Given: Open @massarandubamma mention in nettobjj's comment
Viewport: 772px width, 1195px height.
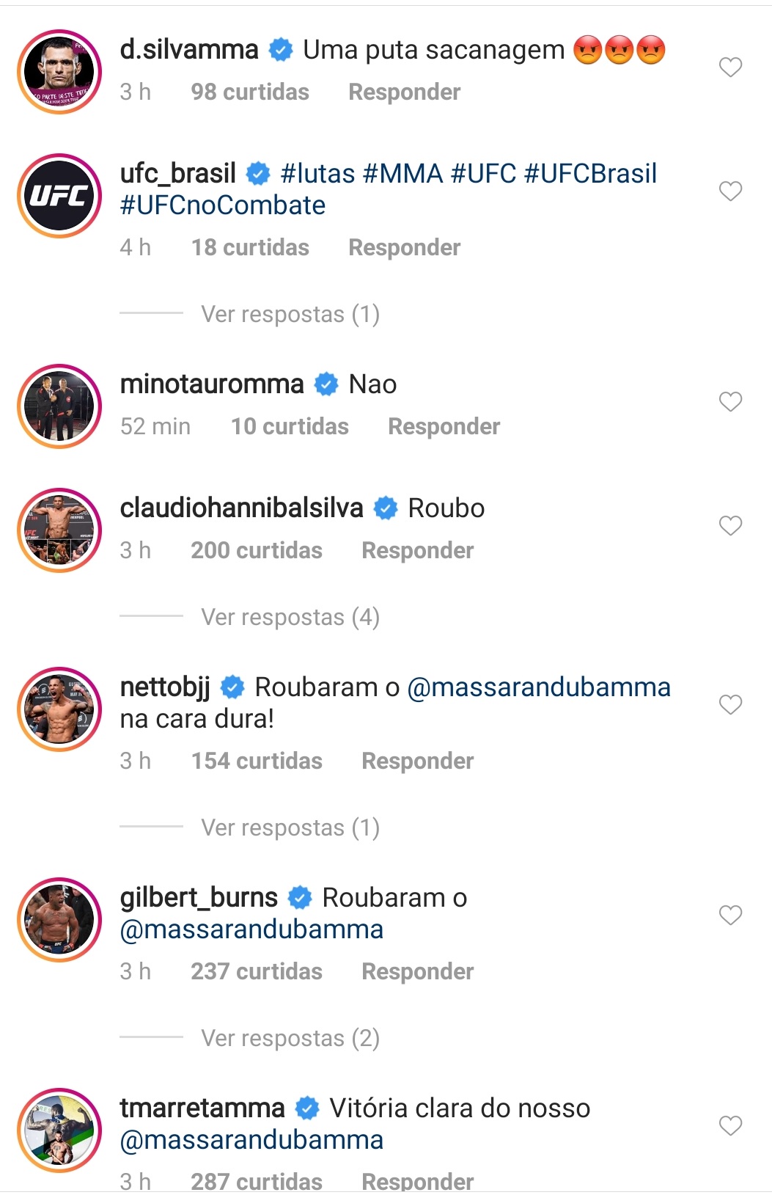Looking at the screenshot, I should pos(538,688).
